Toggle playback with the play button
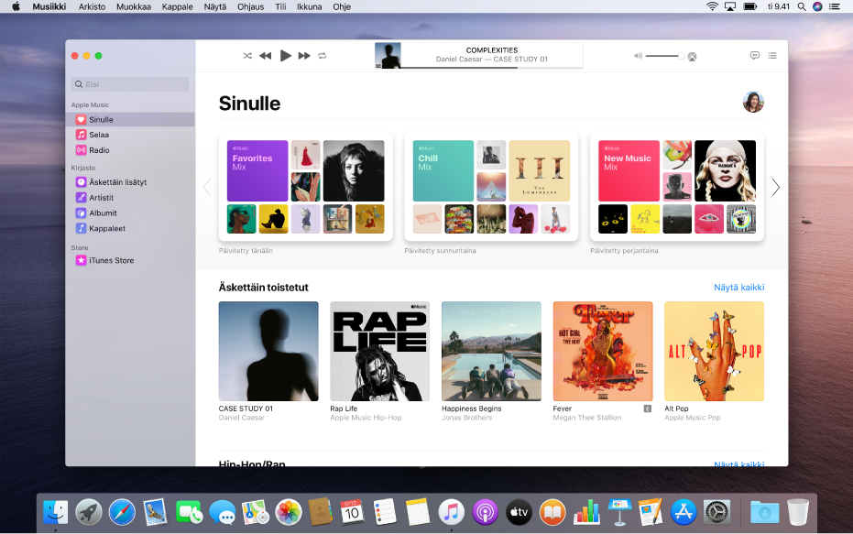This screenshot has width=853, height=534. (284, 55)
